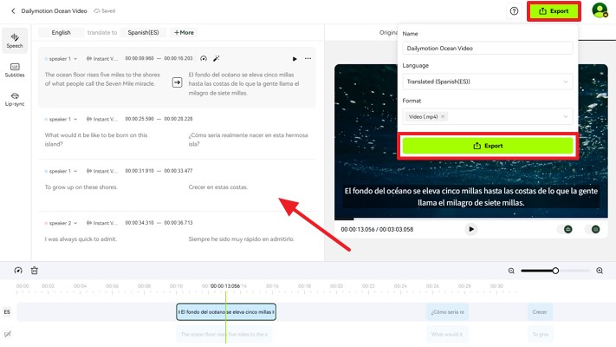Open three-dots menu on first segment
616x347 pixels.
click(x=308, y=59)
